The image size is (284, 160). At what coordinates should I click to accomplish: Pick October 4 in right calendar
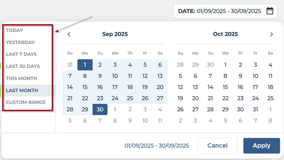pos(270,65)
